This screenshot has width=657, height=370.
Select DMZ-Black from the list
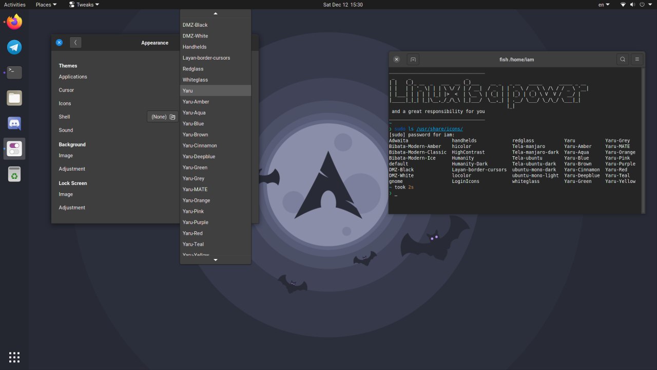[x=216, y=25]
